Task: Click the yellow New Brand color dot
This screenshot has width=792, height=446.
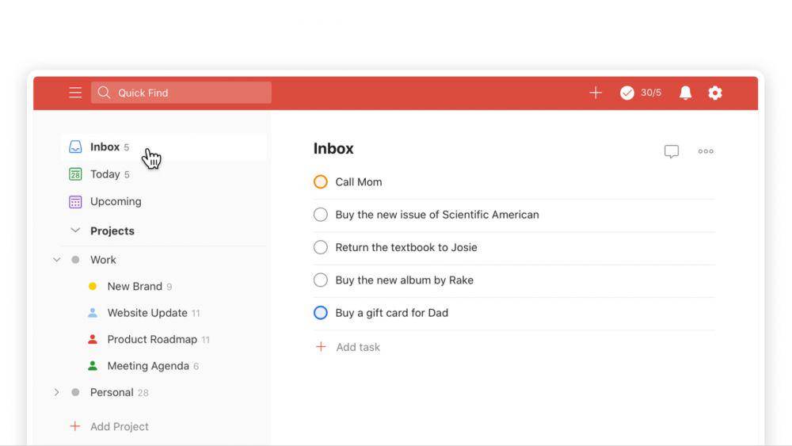Action: point(93,287)
